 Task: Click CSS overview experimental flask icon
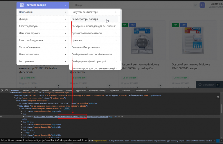[x=147, y=90]
